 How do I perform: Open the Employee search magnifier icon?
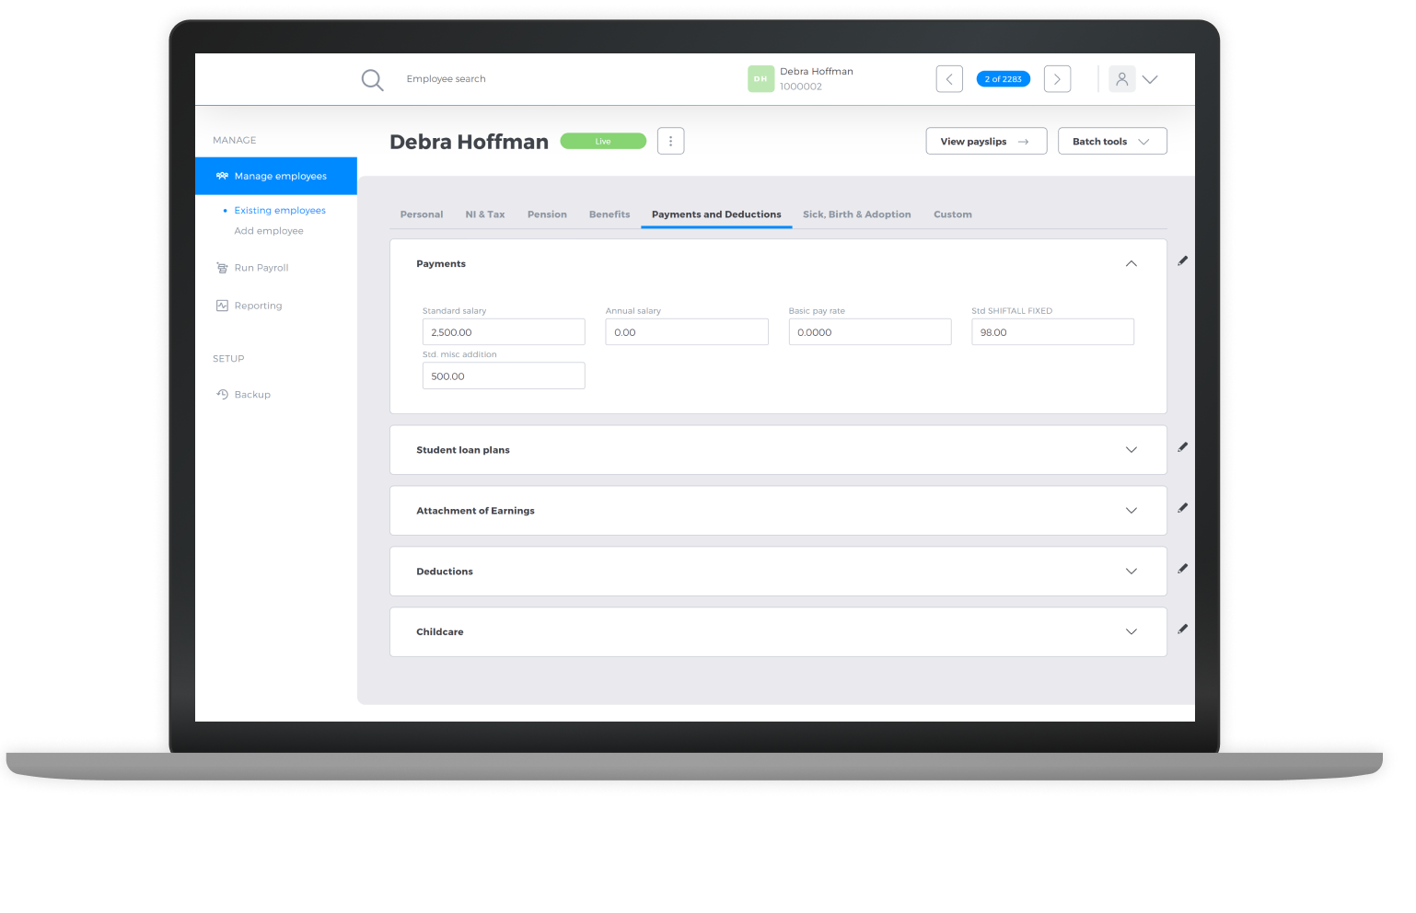click(372, 79)
